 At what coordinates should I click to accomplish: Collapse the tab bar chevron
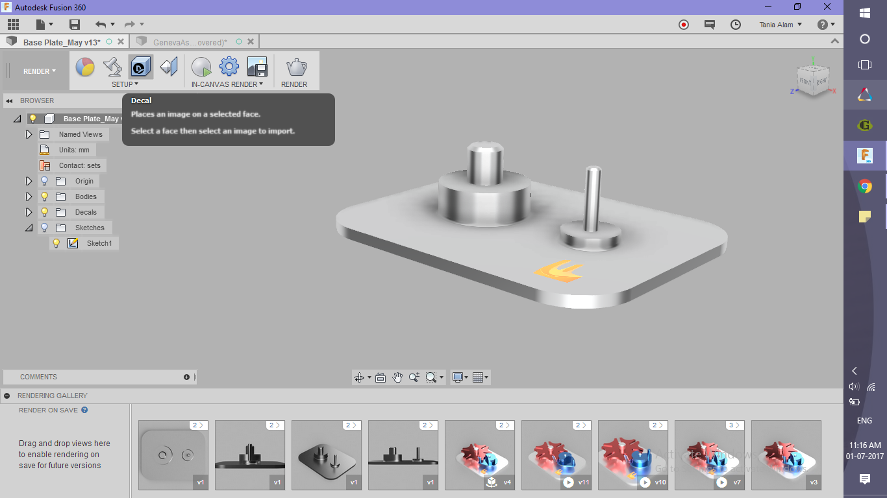point(835,41)
